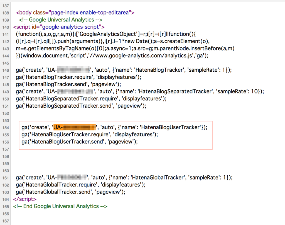The image size is (285, 225).
Task: Click the 'HatenaBlogTracker' create line
Action: (x=124, y=70)
